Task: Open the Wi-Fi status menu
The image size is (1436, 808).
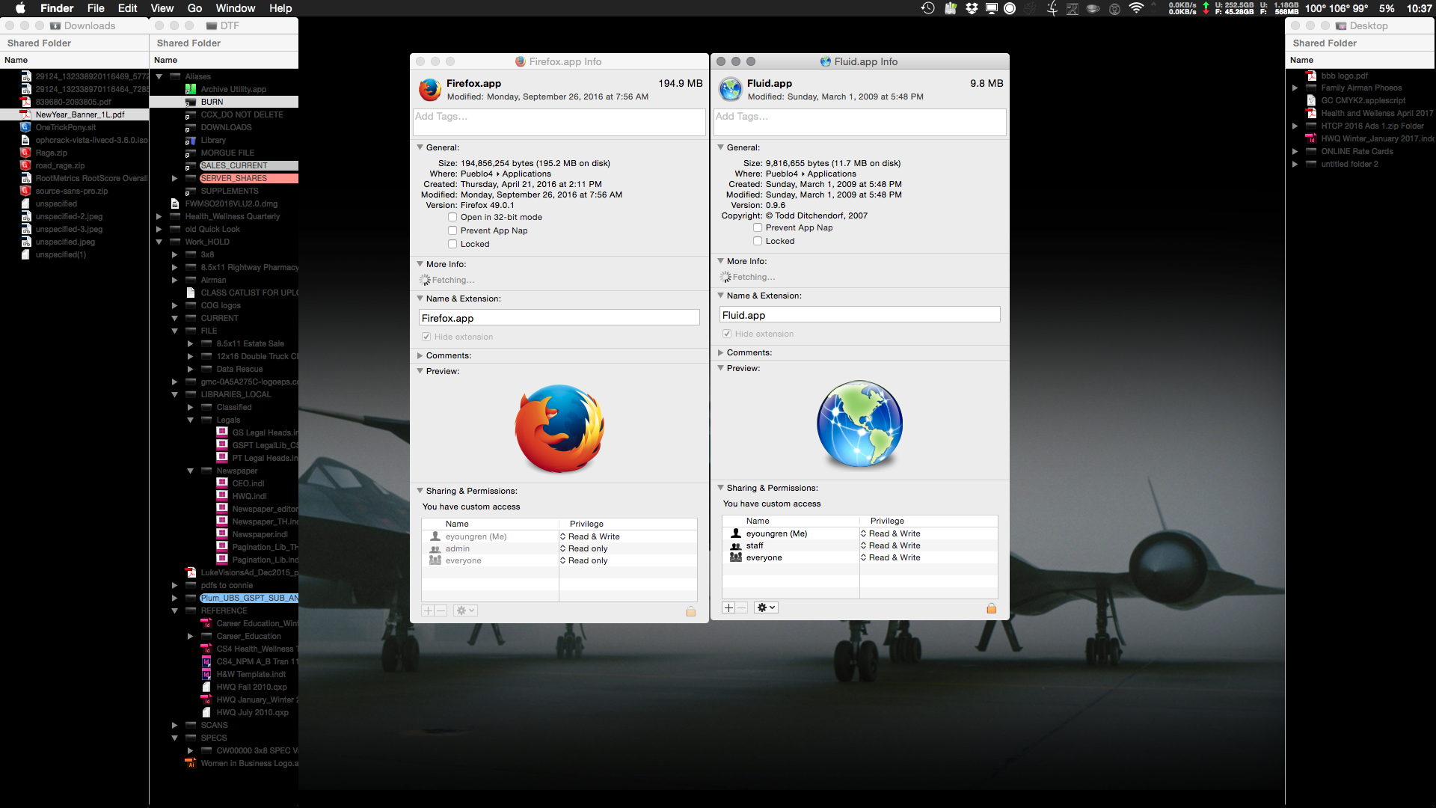Action: [x=1136, y=8]
